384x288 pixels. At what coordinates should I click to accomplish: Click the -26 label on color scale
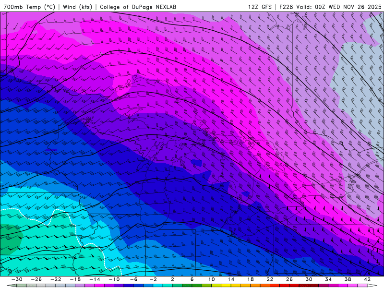click(x=36, y=279)
